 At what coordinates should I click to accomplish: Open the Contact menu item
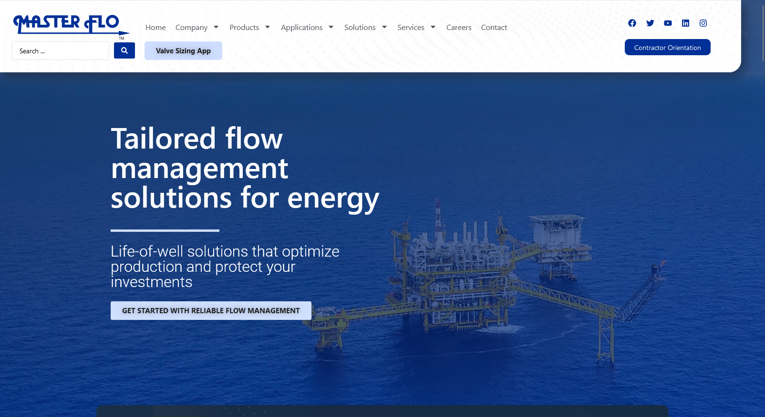[x=494, y=28]
